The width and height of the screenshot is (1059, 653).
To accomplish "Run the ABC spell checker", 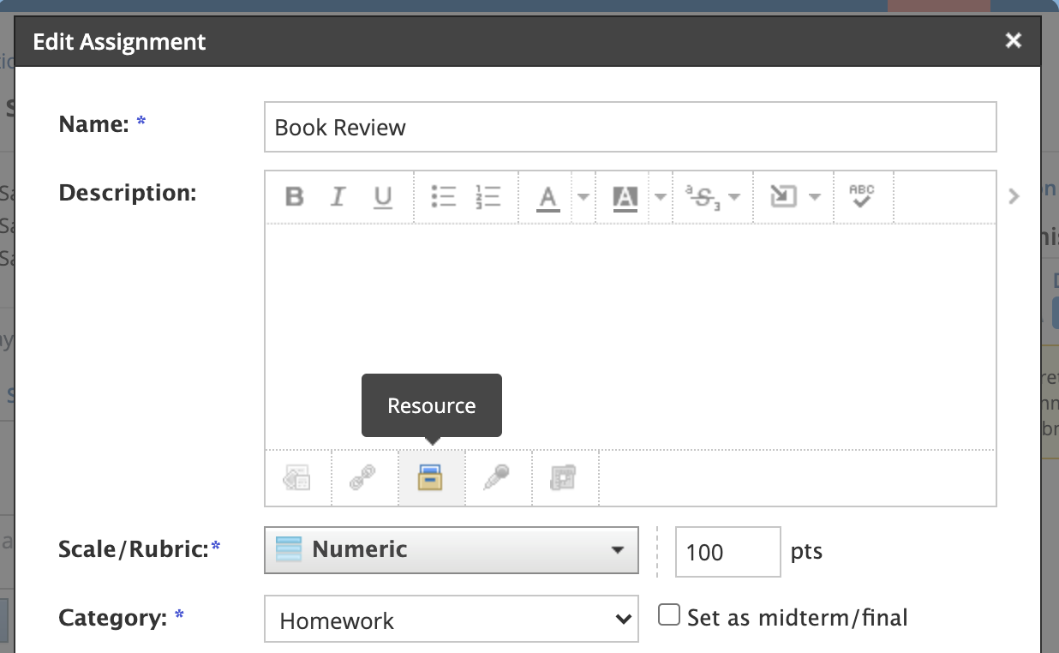I will pos(861,197).
